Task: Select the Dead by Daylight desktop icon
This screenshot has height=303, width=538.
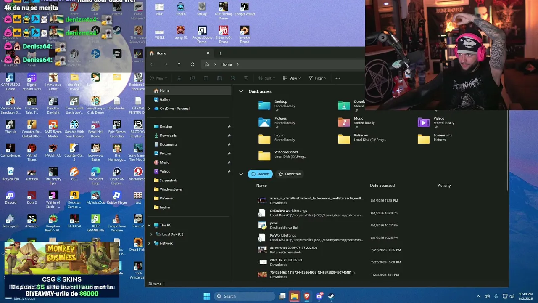Action: (53, 105)
